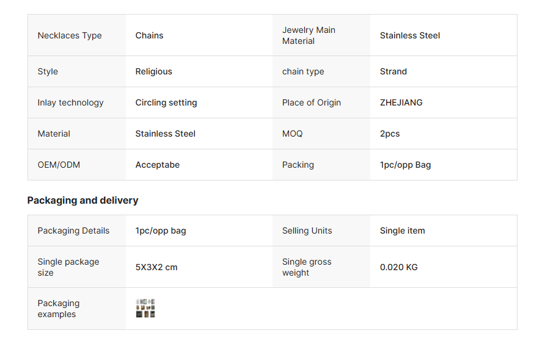Select the Acceptabe value text

coord(157,165)
